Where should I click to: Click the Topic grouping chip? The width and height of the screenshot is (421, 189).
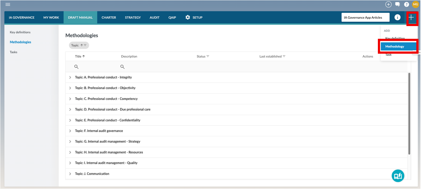79,45
